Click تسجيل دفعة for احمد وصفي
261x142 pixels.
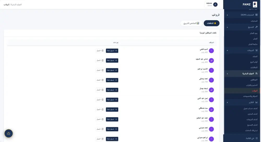point(112,80)
